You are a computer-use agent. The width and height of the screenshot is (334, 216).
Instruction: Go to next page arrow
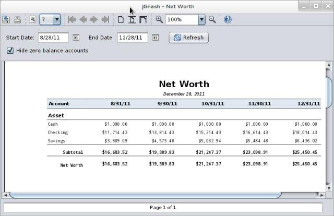coord(94,20)
